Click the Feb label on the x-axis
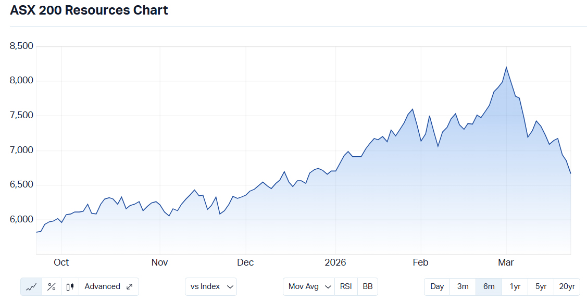 (420, 262)
